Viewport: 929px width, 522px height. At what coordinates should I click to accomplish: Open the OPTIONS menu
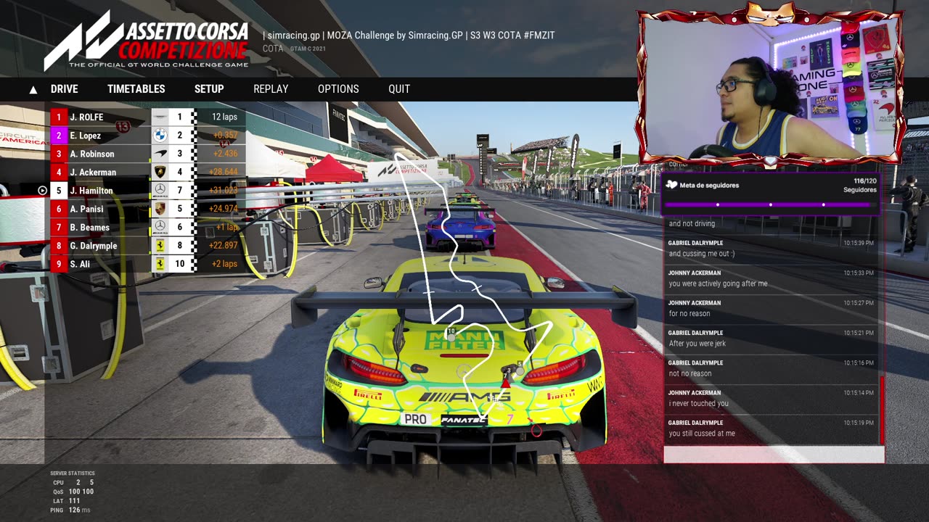click(x=338, y=89)
